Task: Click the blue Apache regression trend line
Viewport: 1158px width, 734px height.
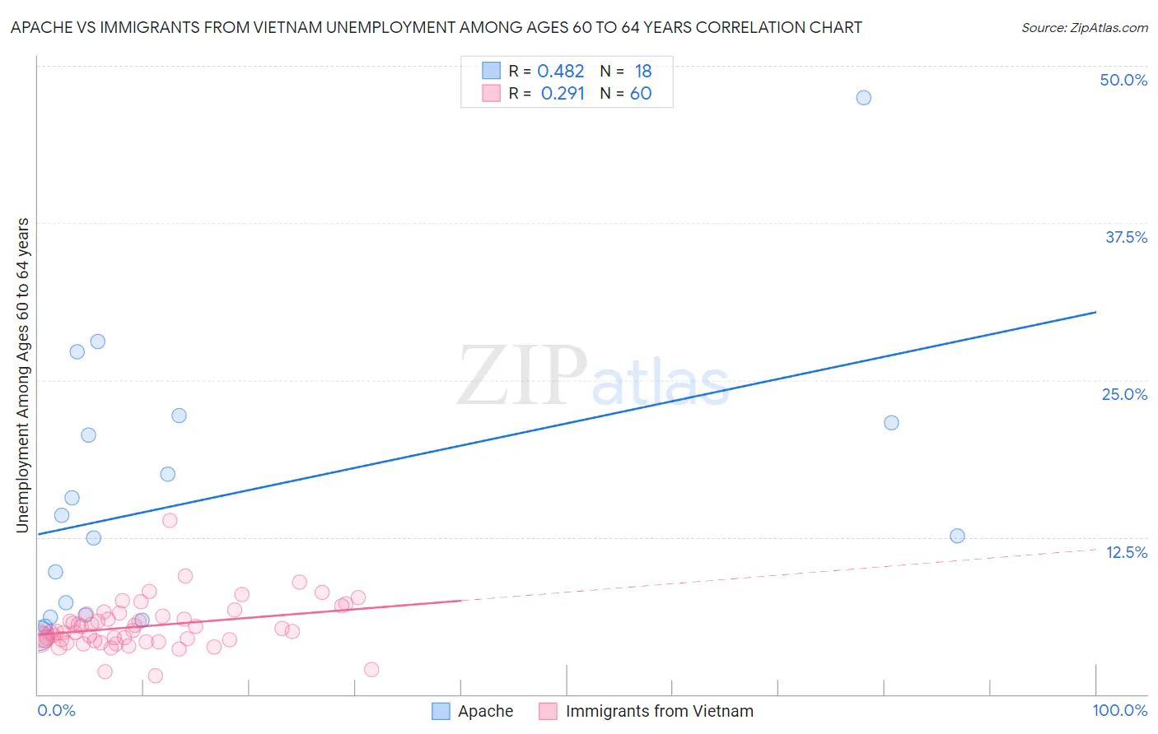Action: [x=567, y=423]
